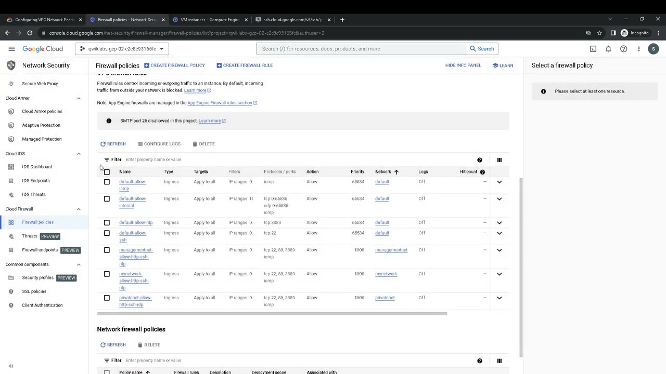Collapse the Cloud Firewall sidebar section
Viewport: 666px width, 374px height.
(x=79, y=209)
